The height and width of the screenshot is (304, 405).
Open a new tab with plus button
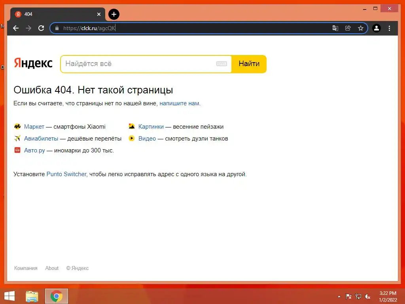click(114, 14)
